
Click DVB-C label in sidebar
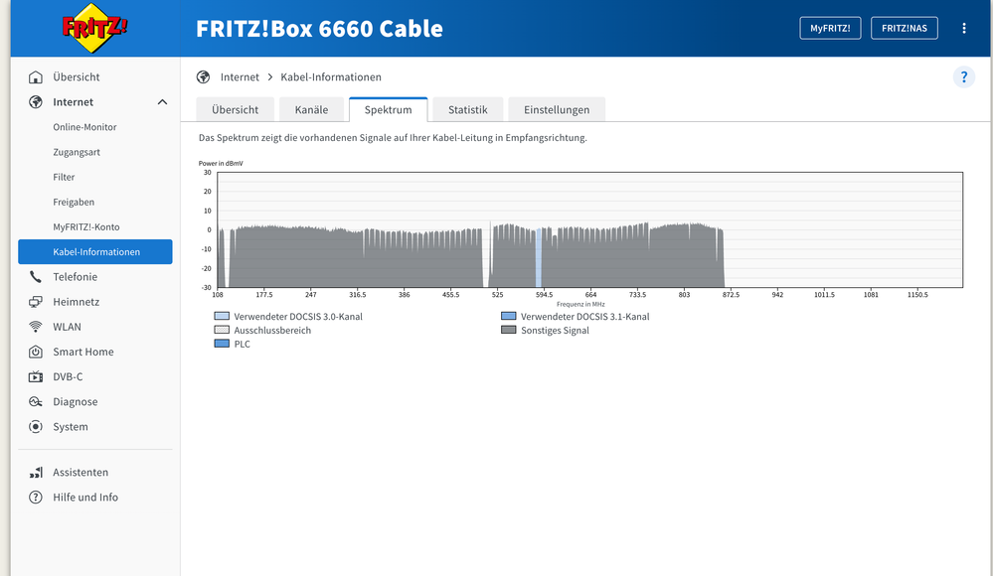(68, 376)
